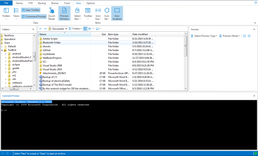Select the Bluetooth Folder row
The width and height of the screenshot is (258, 156).
click(97, 42)
